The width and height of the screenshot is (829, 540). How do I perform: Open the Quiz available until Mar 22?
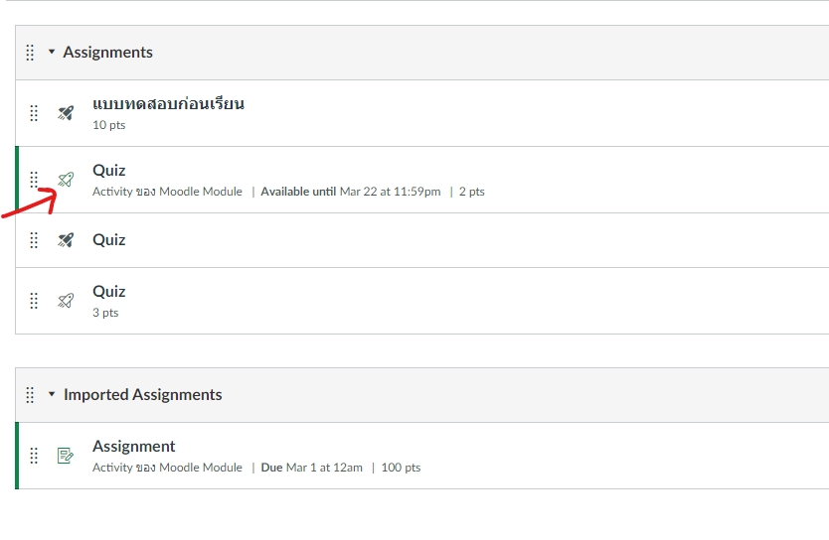coord(109,171)
